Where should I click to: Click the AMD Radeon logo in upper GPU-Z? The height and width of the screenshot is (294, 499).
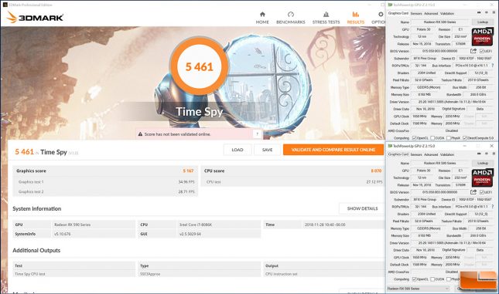click(x=483, y=37)
